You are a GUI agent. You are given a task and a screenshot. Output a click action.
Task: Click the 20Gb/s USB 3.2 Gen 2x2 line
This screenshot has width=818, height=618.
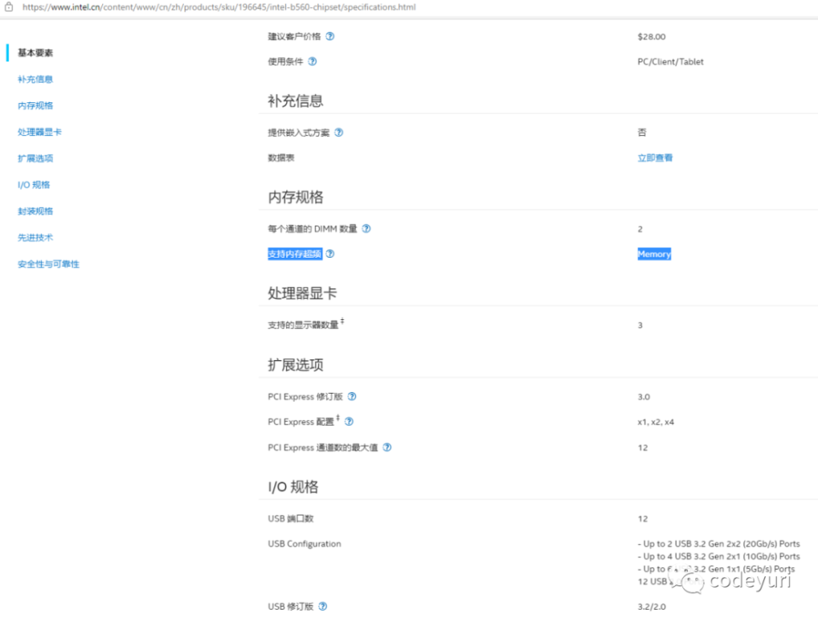click(x=719, y=544)
